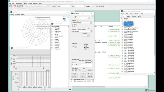Image resolution: width=164 pixels, height=92 pixels.
Task: Open the Setup menu
Action: [x=25, y=3]
